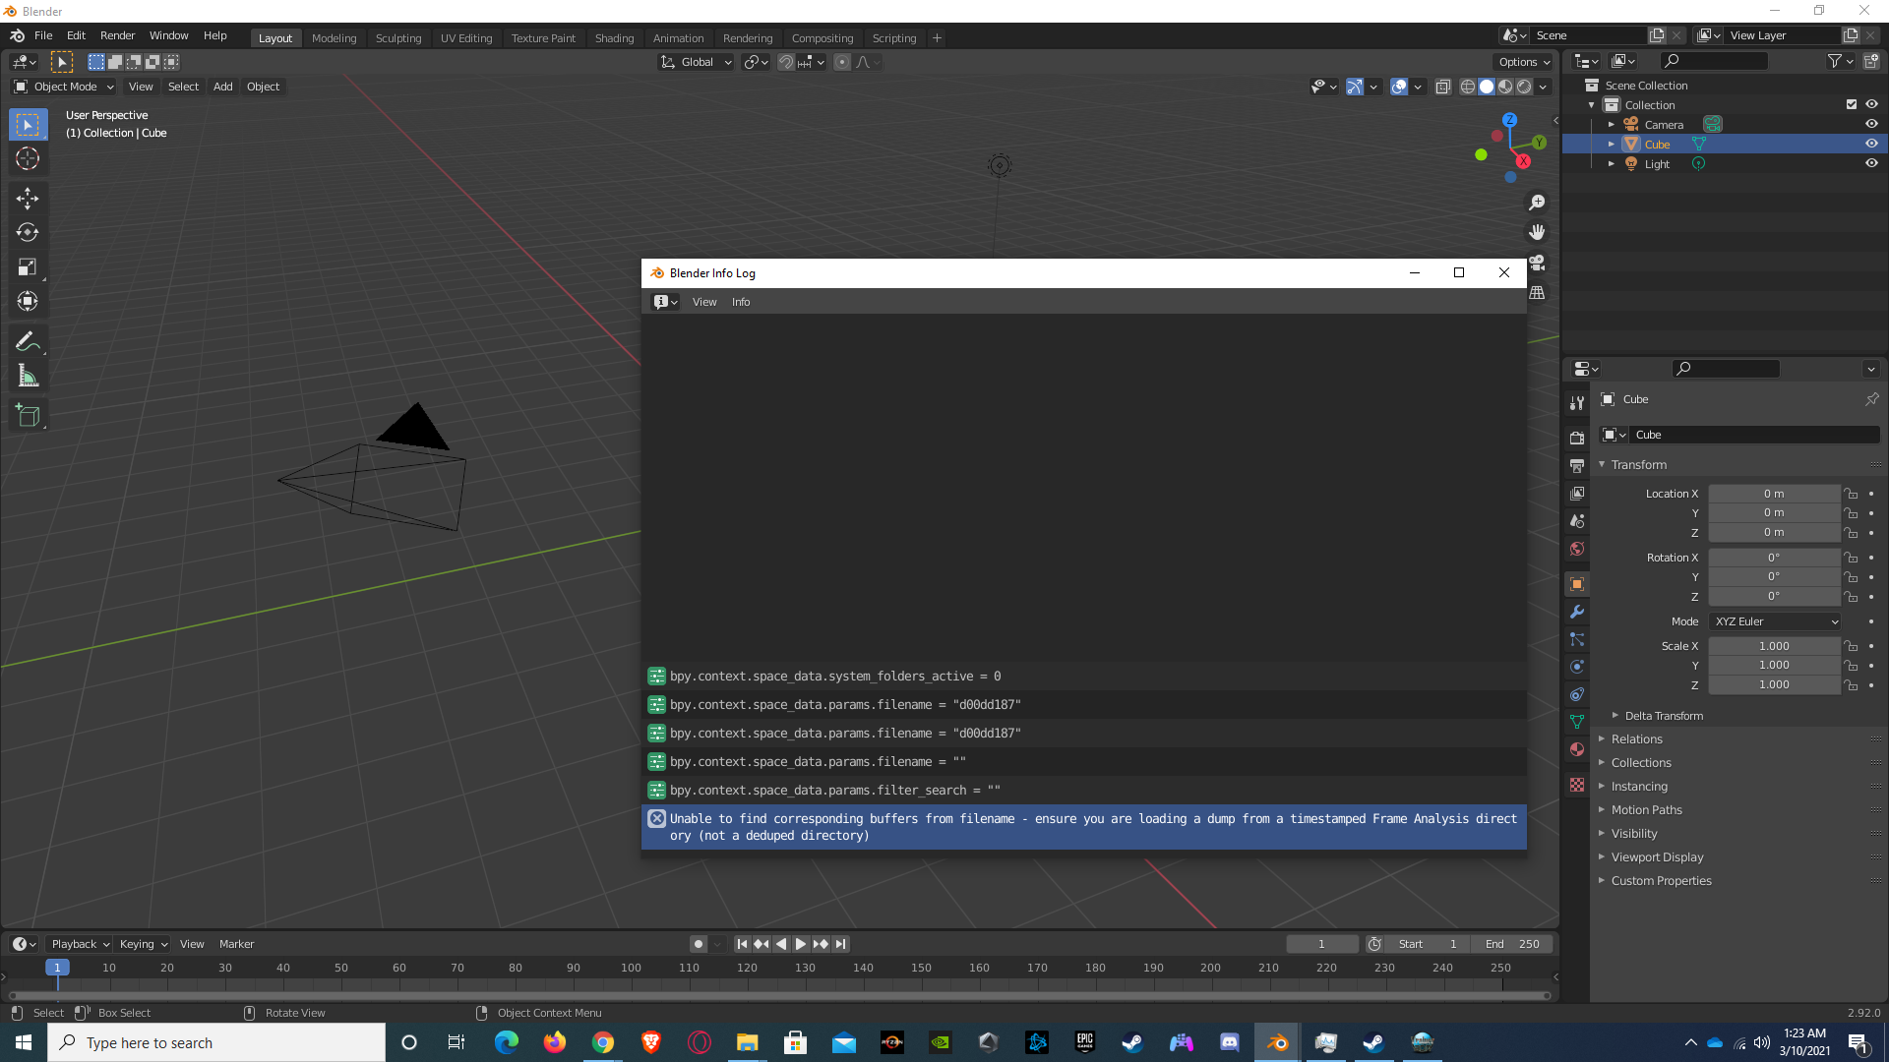Open the Texture properties checker tab
The width and height of the screenshot is (1889, 1062).
pyautogui.click(x=1577, y=785)
